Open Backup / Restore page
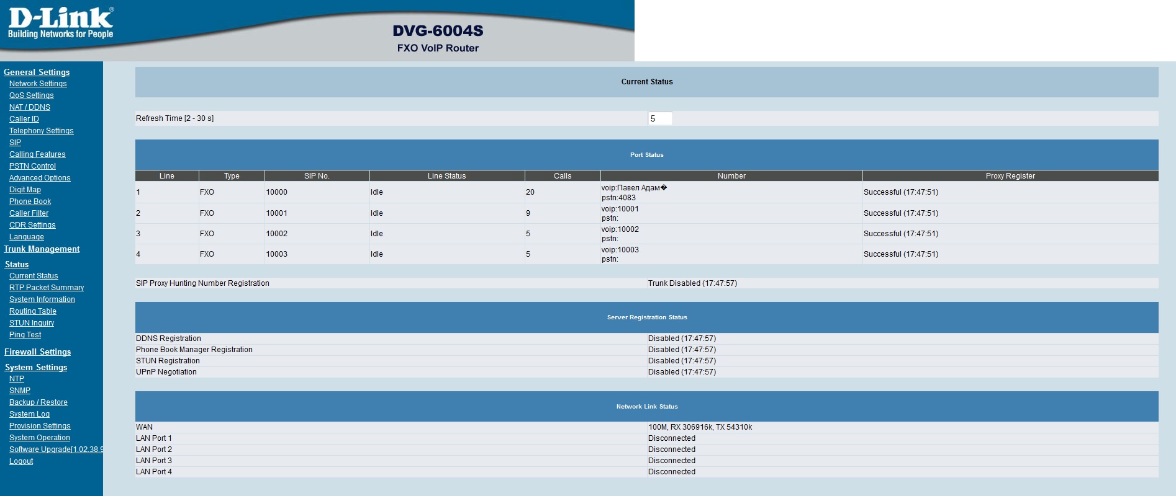The width and height of the screenshot is (1176, 496). click(38, 402)
